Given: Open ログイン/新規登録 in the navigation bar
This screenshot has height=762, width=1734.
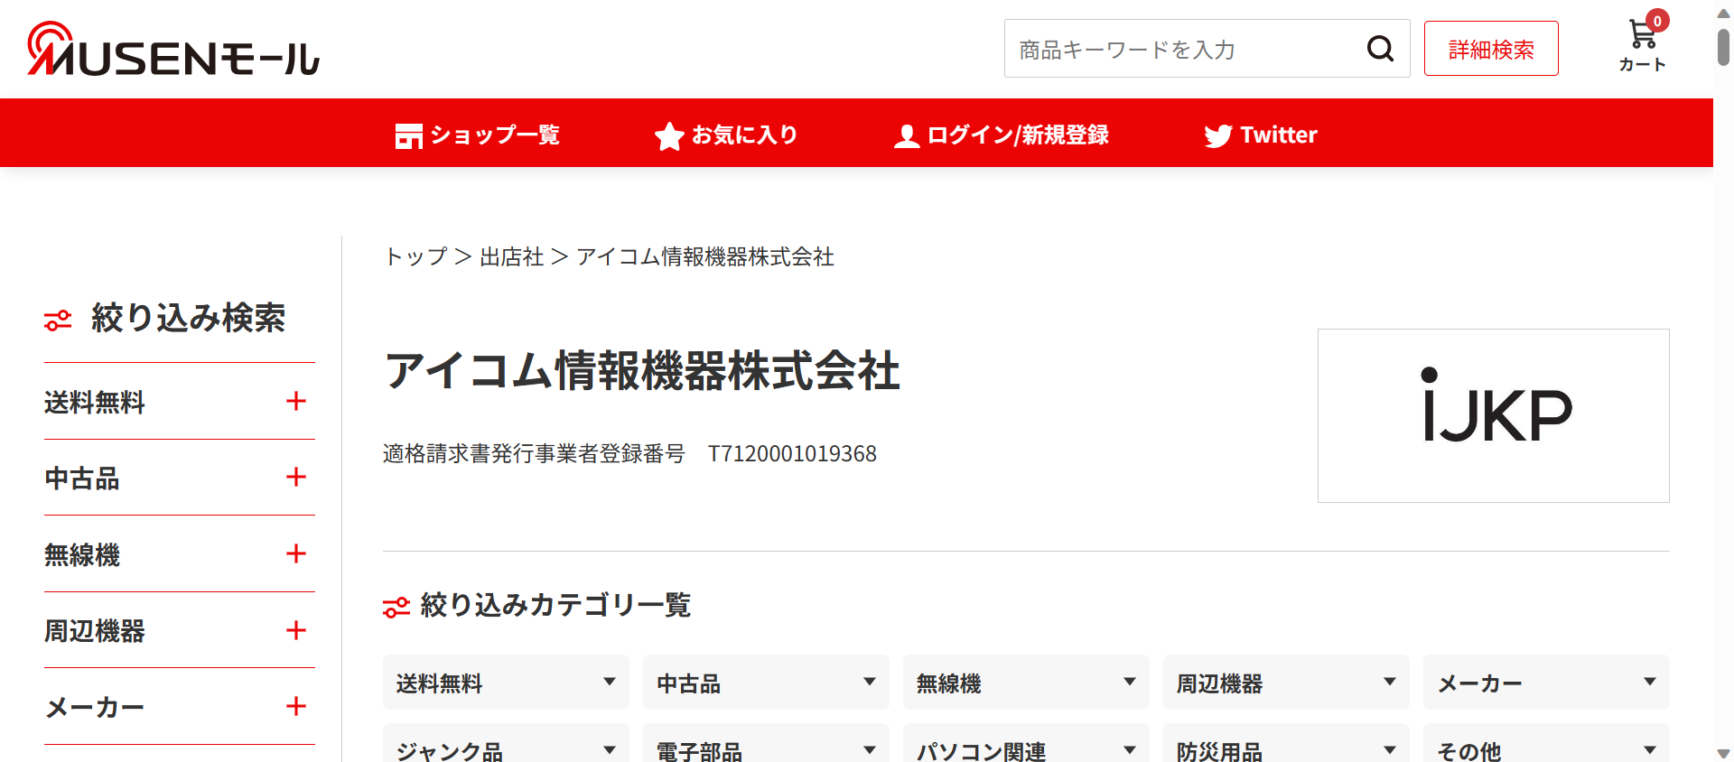Looking at the screenshot, I should tap(1001, 135).
